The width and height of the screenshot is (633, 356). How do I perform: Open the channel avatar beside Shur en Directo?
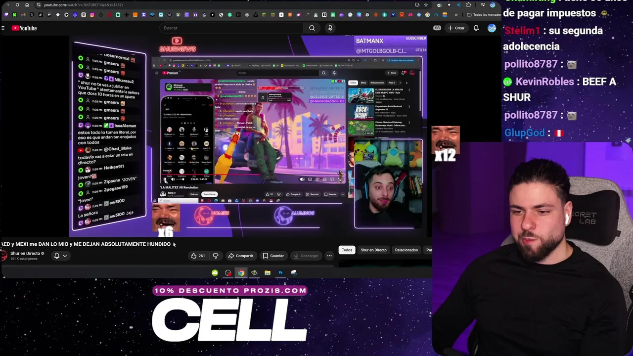pos(4,255)
